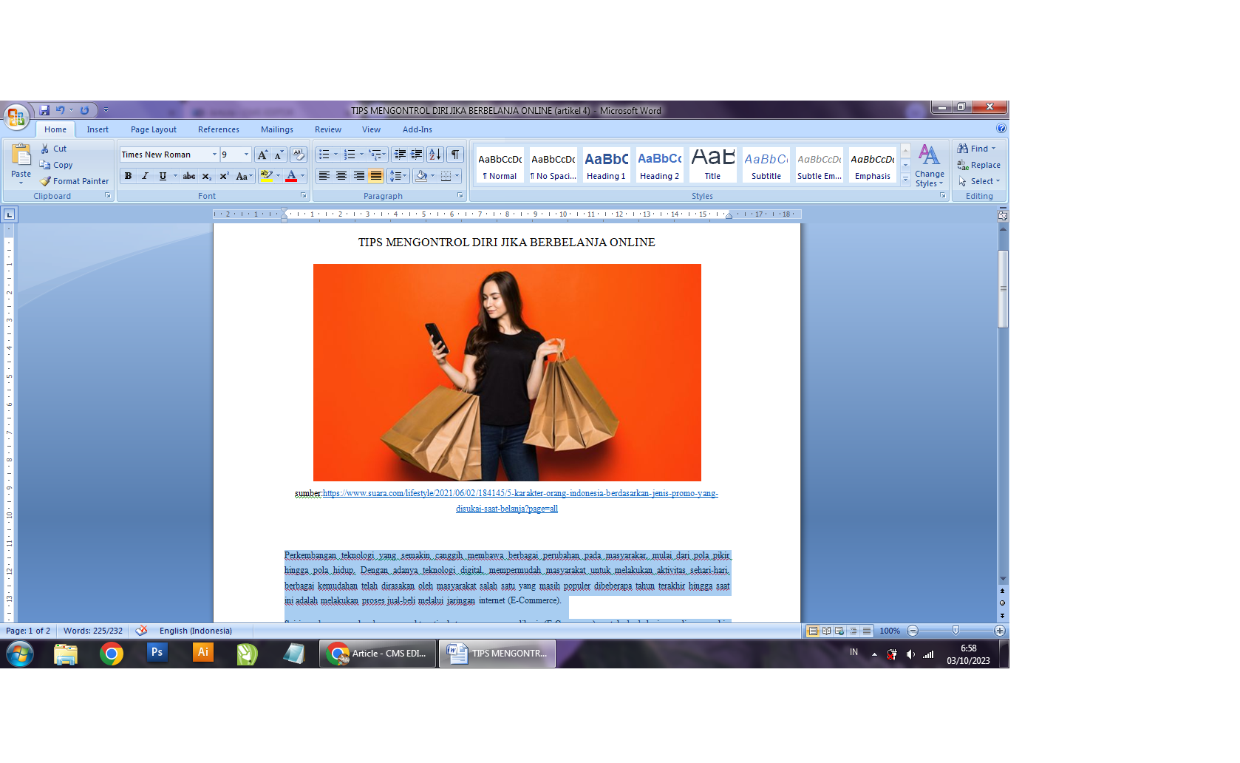Open the Windows Start menu
This screenshot has height=763, width=1240.
point(20,654)
